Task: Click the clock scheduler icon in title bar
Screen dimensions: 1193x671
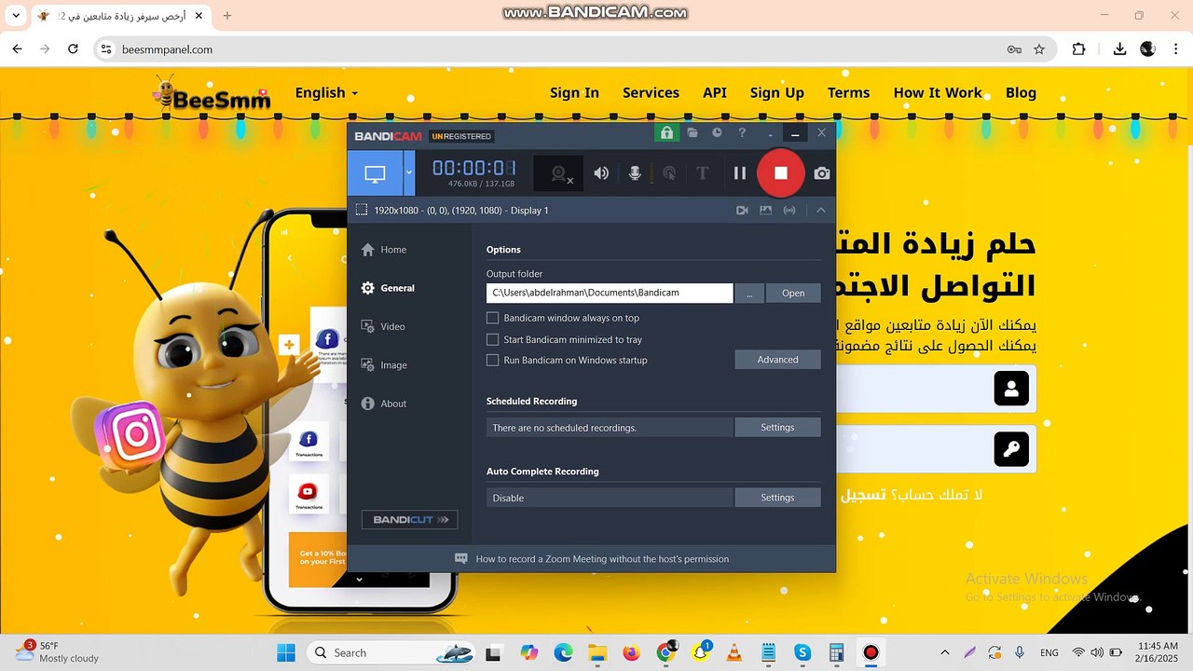Action: 717,133
